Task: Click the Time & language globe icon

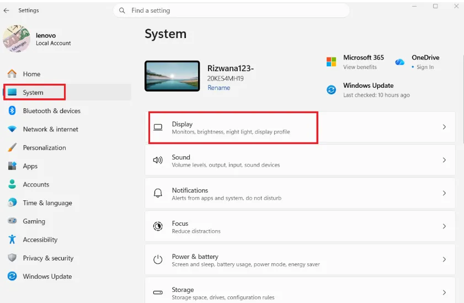Action: click(x=12, y=203)
